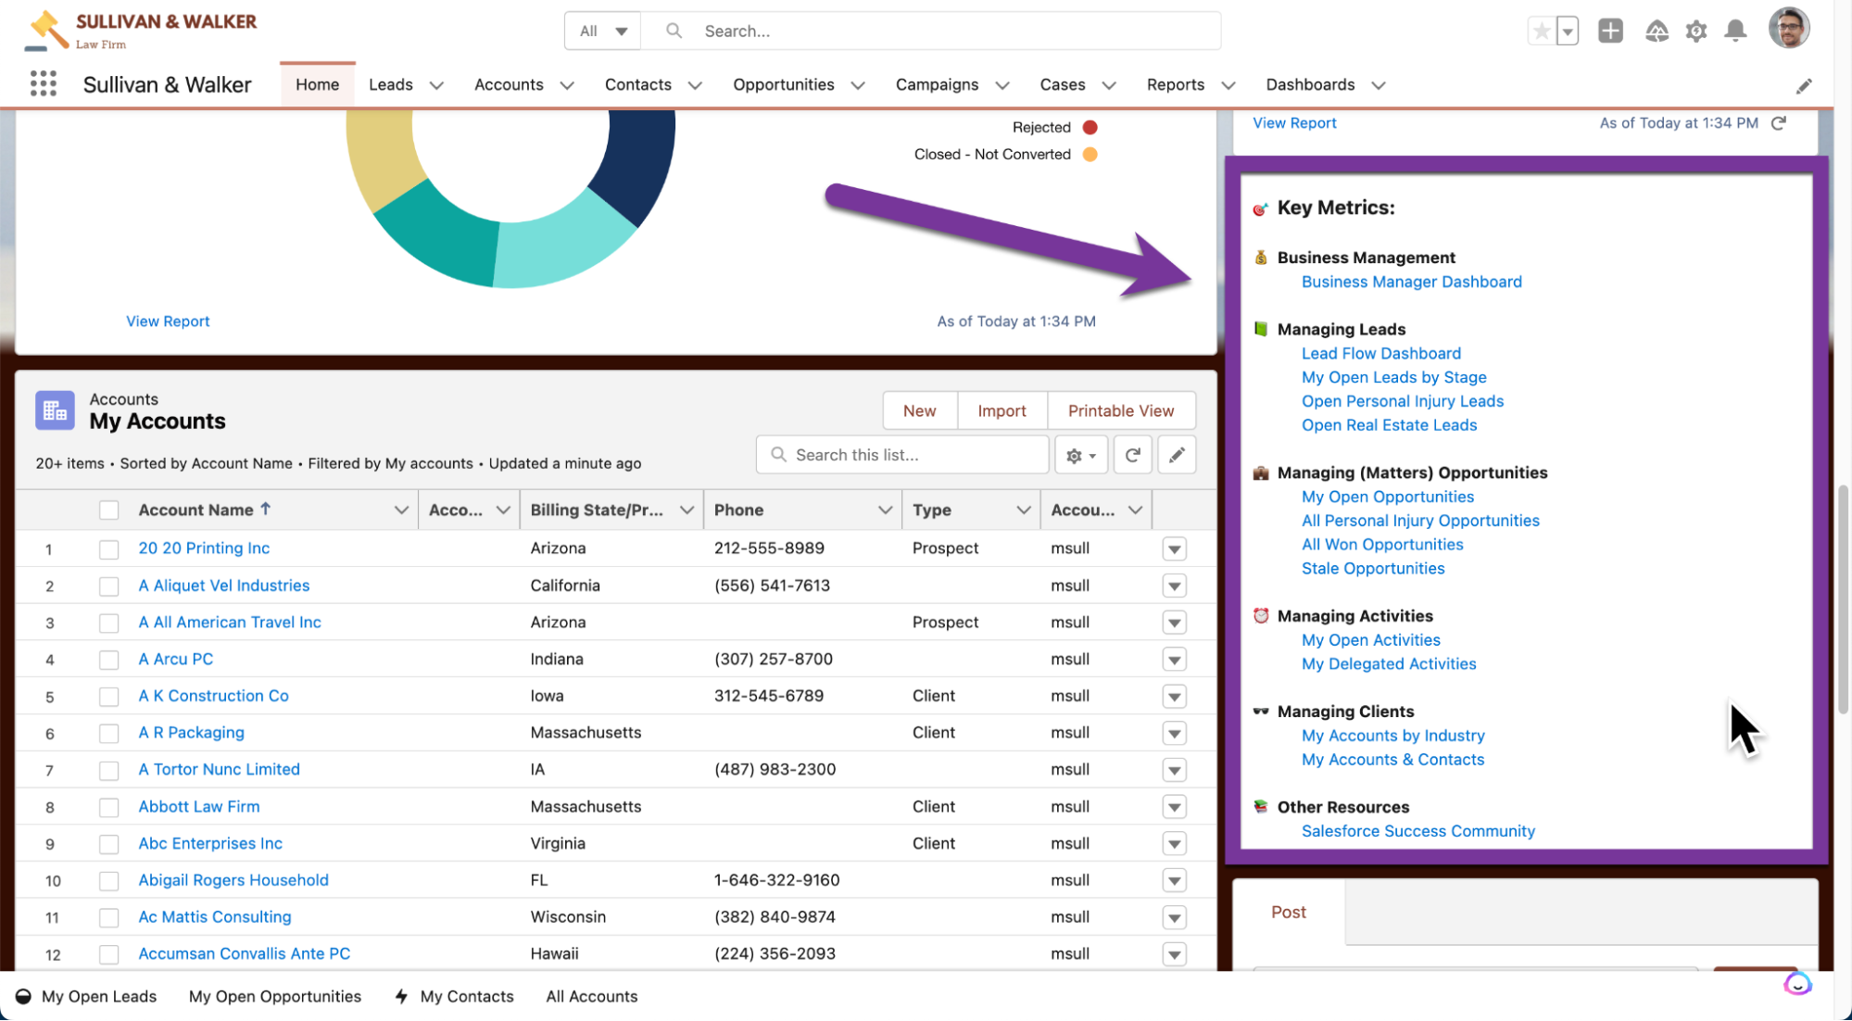The height and width of the screenshot is (1021, 1852).
Task: Click the edit navigation pencil icon
Action: (x=1804, y=86)
